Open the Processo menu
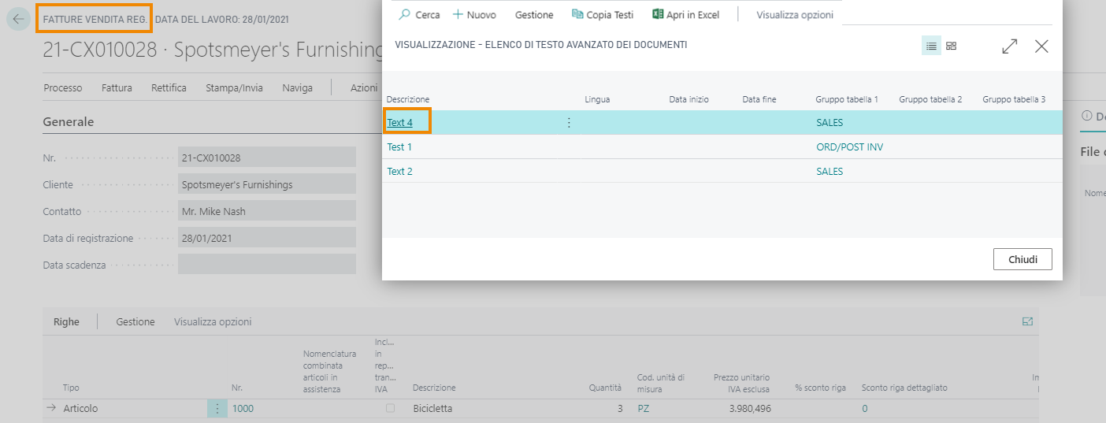 (x=63, y=88)
